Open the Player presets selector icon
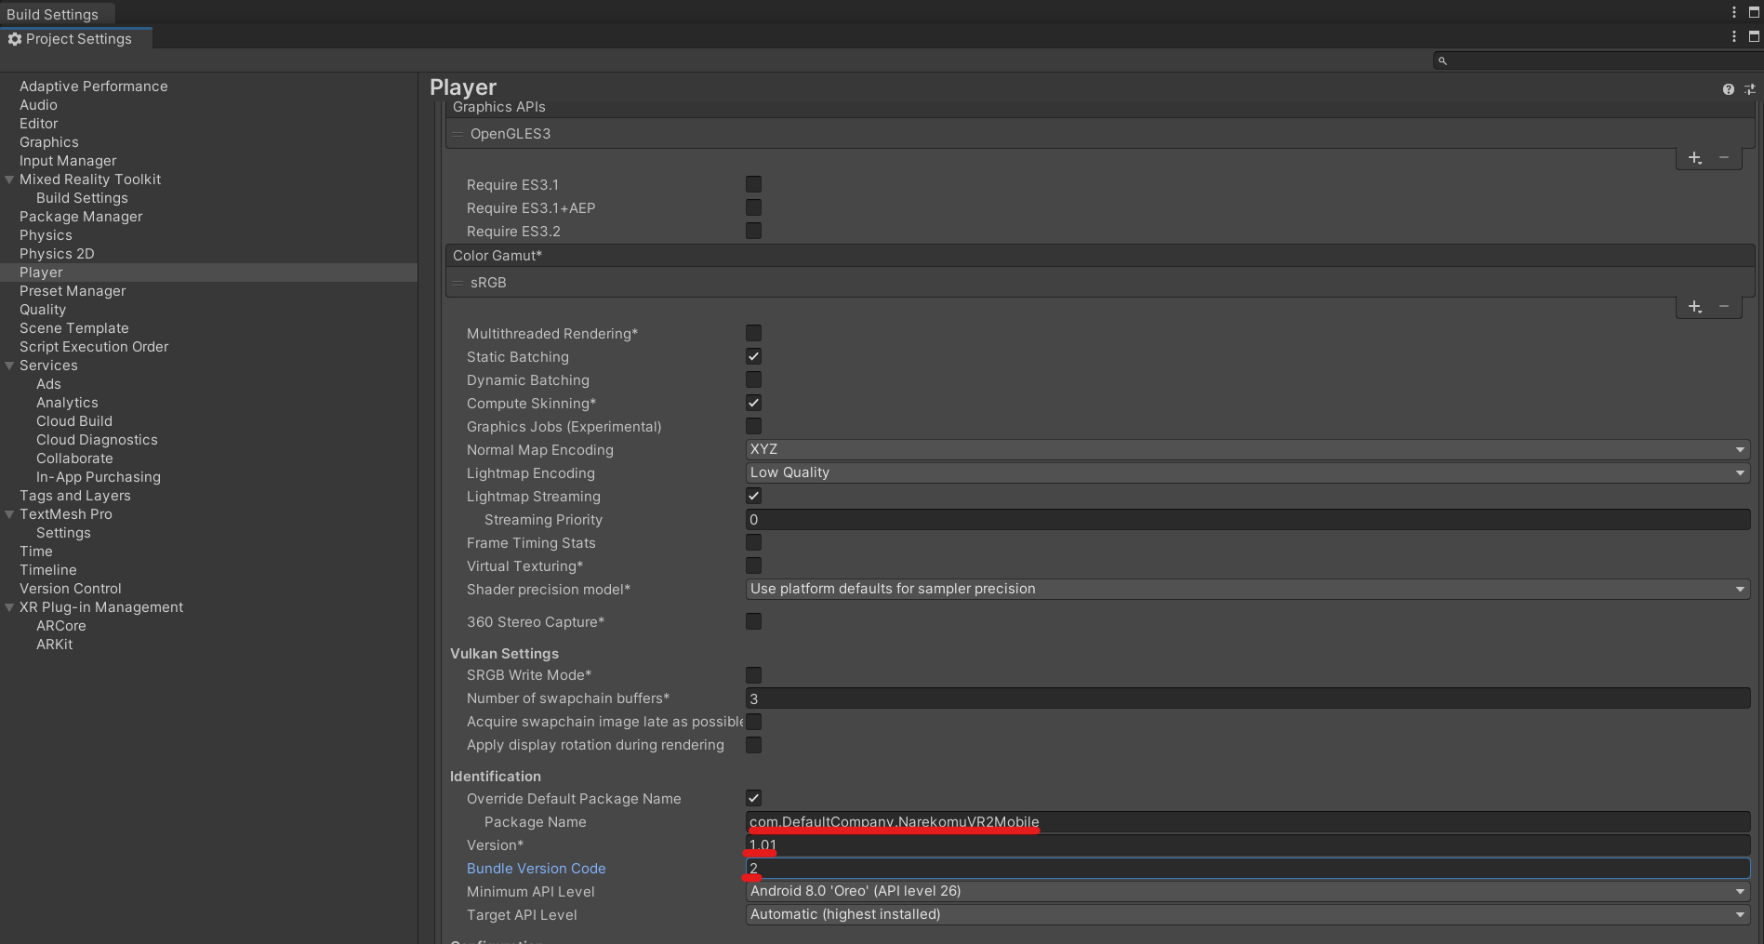Image resolution: width=1764 pixels, height=944 pixels. click(1750, 89)
